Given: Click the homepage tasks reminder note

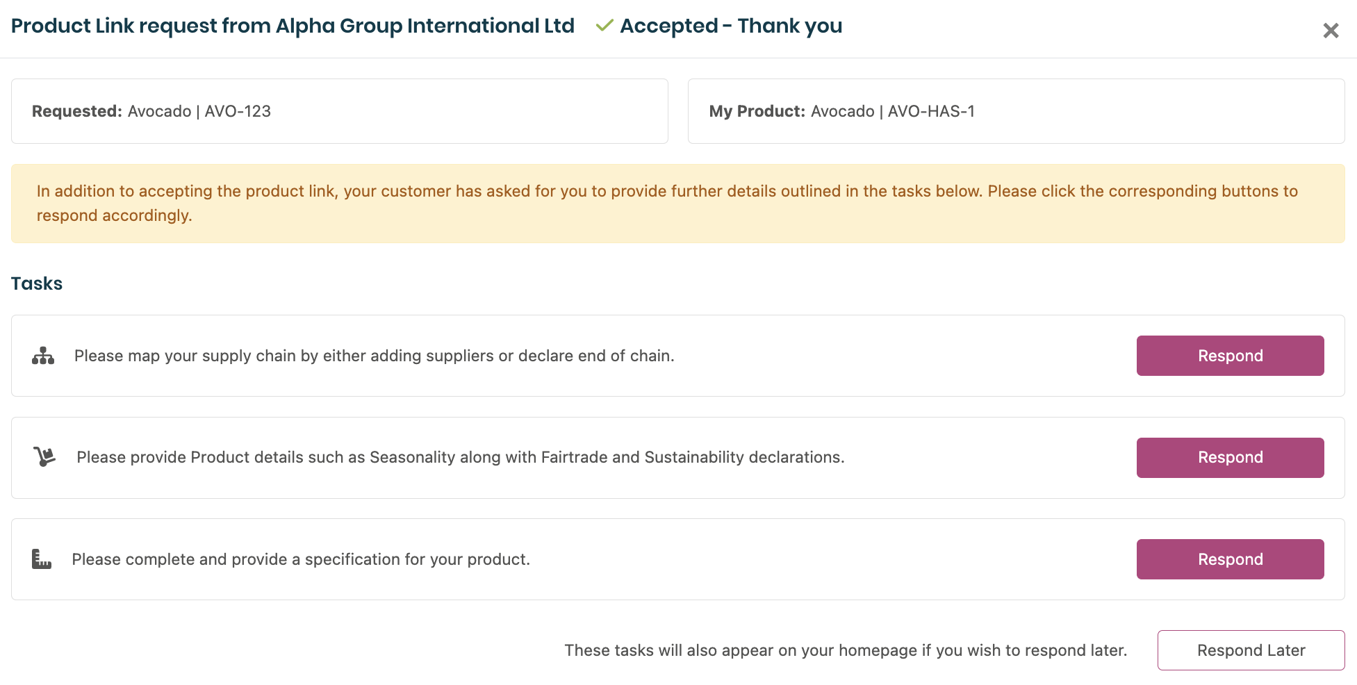Looking at the screenshot, I should tap(845, 650).
